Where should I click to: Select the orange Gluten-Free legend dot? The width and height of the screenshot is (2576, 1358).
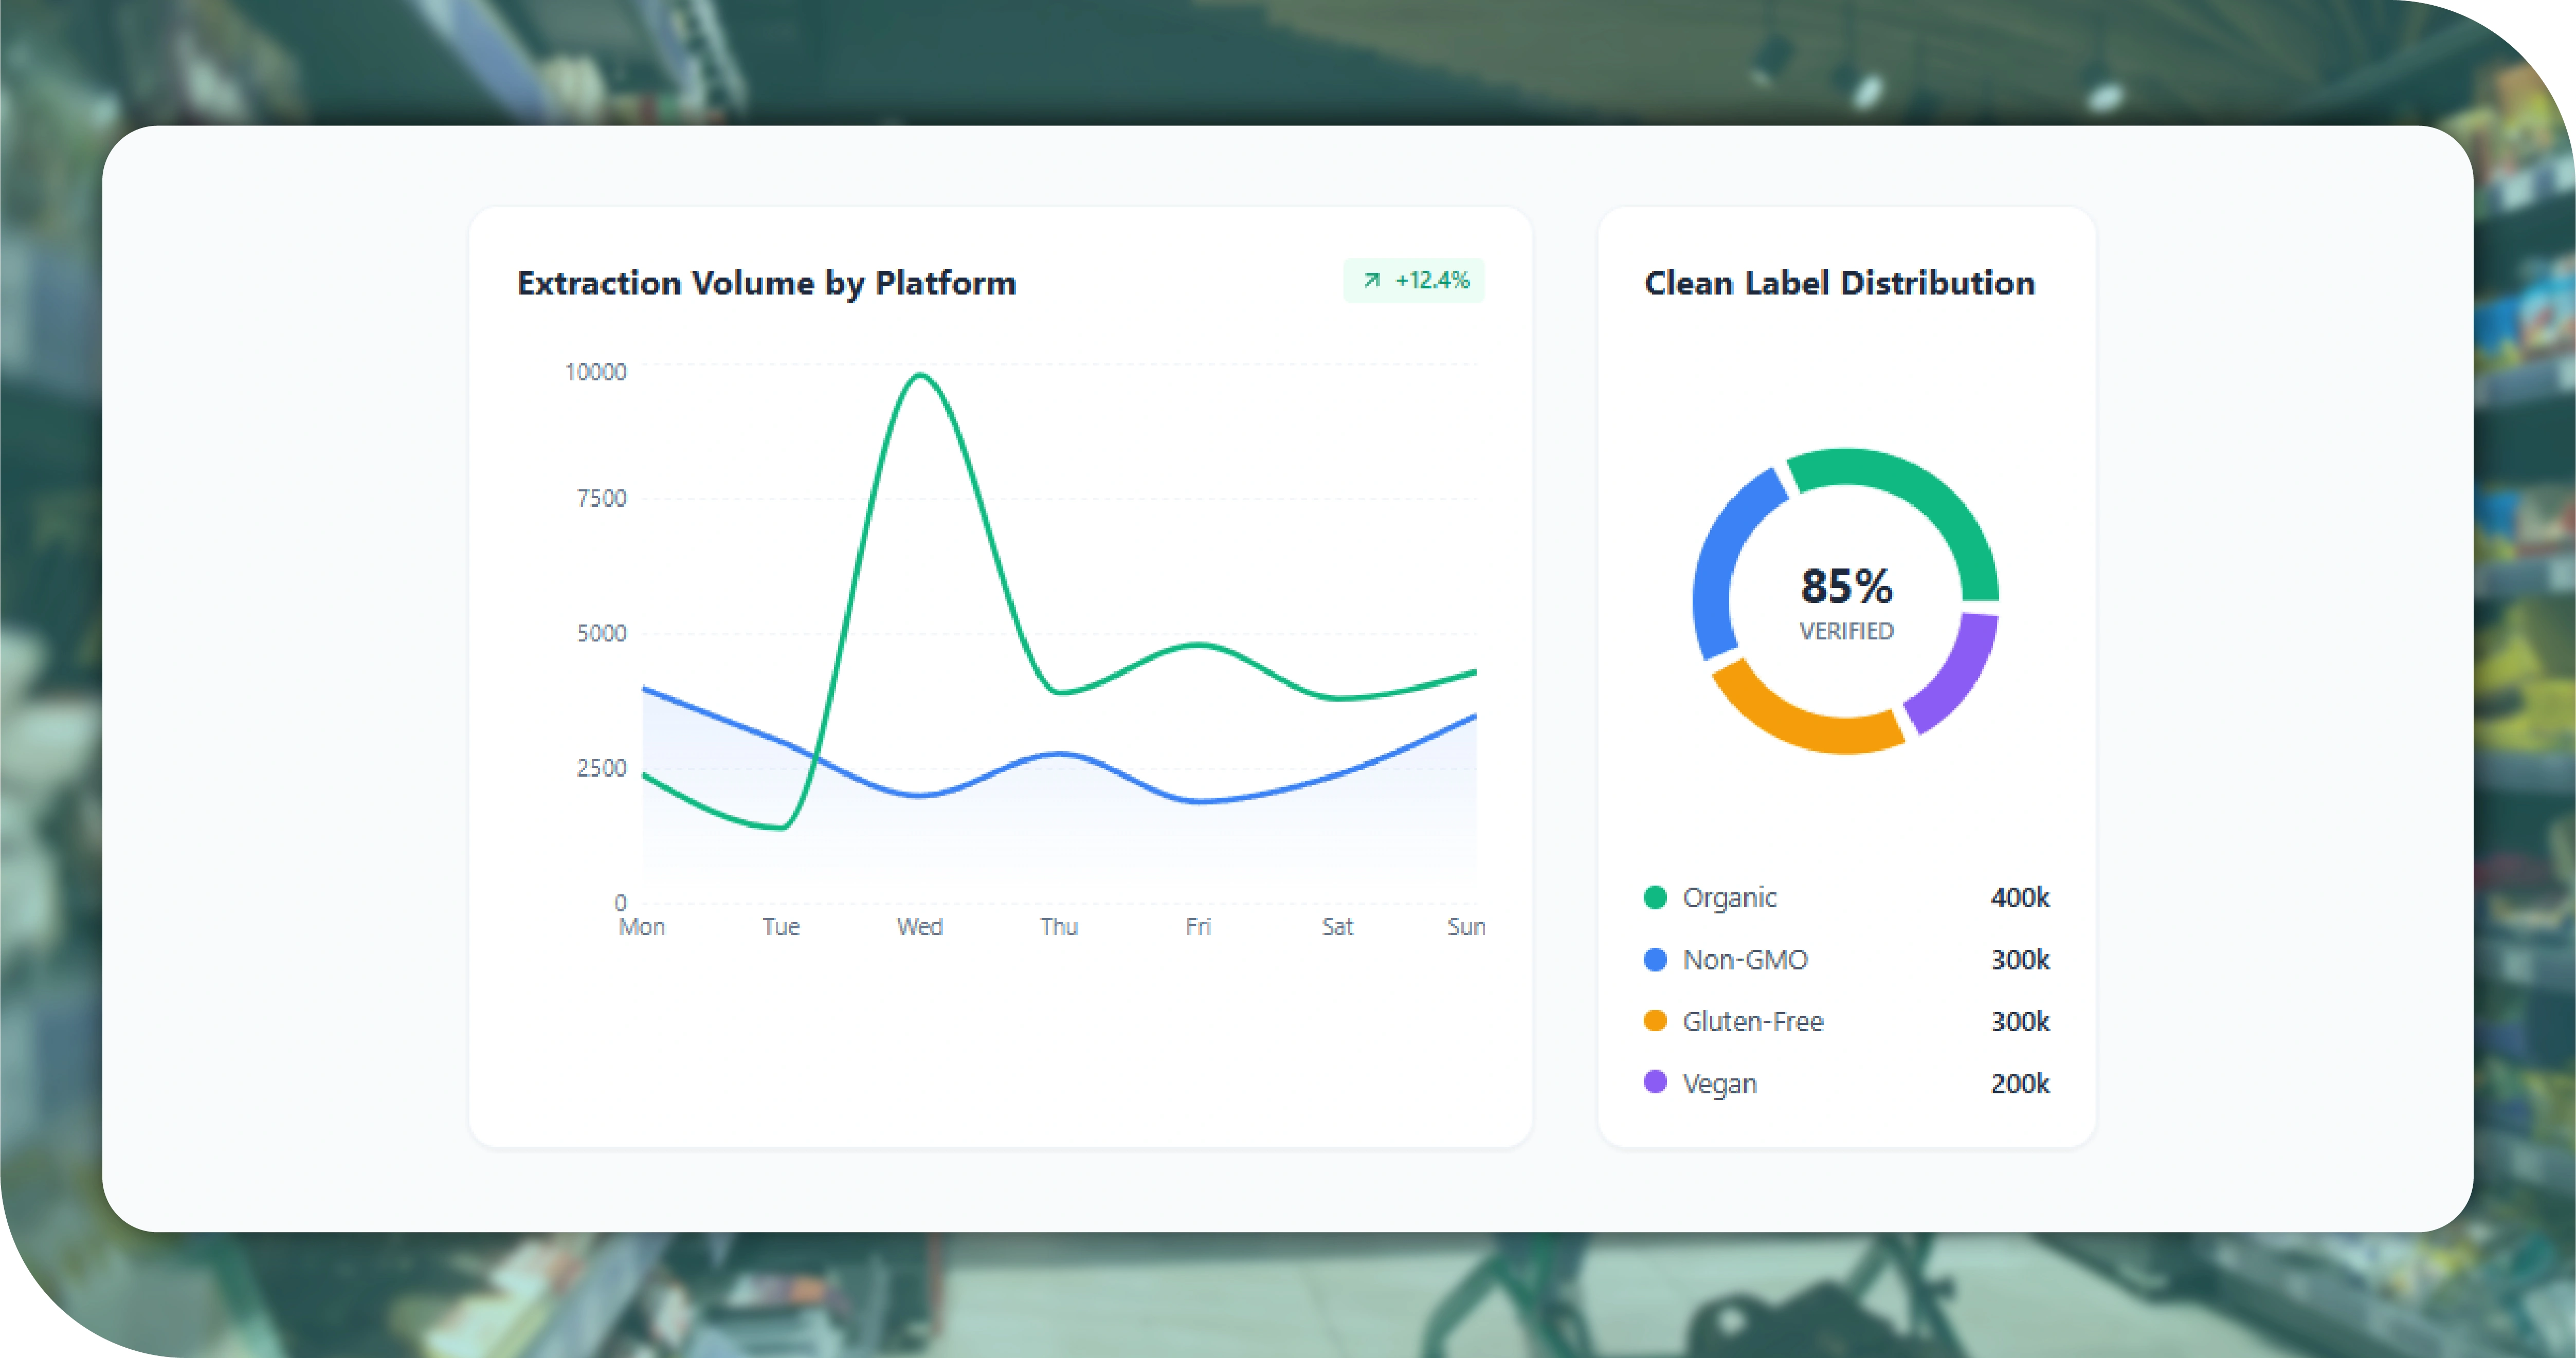coord(1656,1021)
